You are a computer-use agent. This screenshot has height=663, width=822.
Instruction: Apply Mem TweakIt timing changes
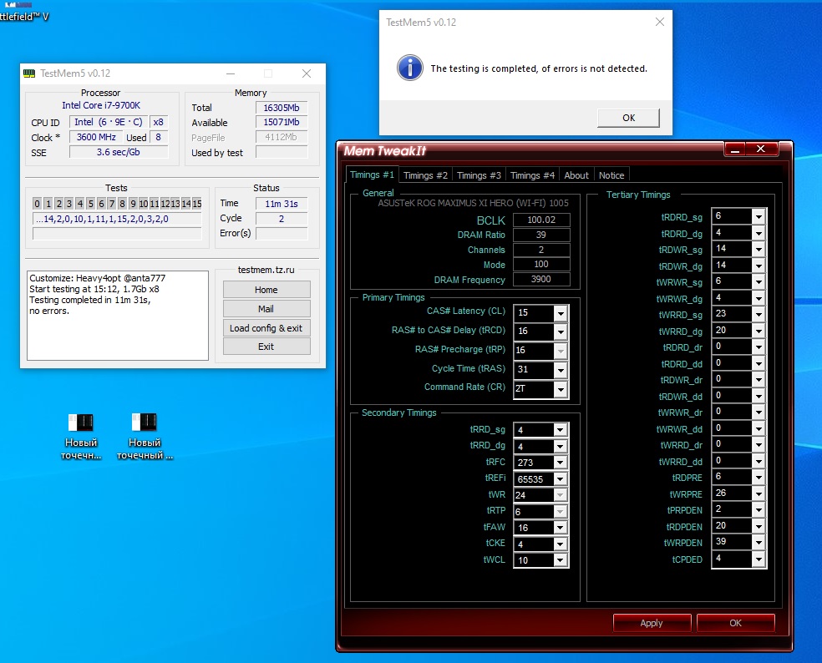[x=652, y=623]
